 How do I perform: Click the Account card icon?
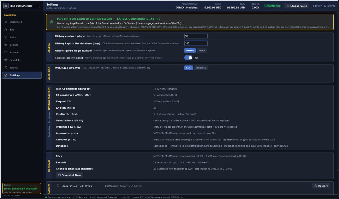tap(6, 53)
